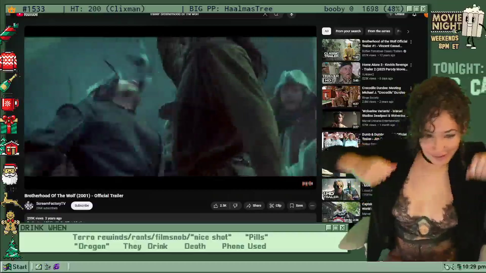
Task: Click the gift box sidebar icon
Action: click(9, 124)
